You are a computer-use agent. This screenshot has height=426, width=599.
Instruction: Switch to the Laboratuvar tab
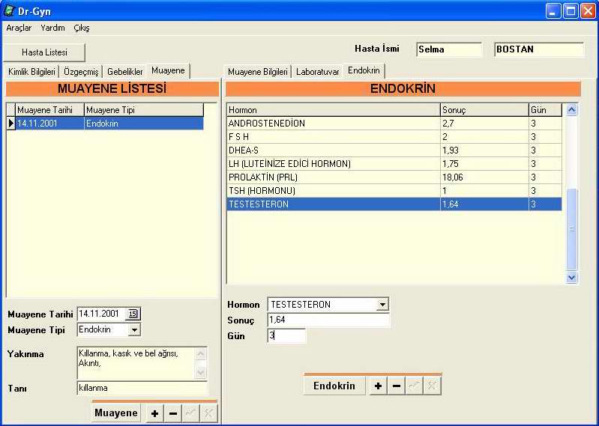click(317, 72)
